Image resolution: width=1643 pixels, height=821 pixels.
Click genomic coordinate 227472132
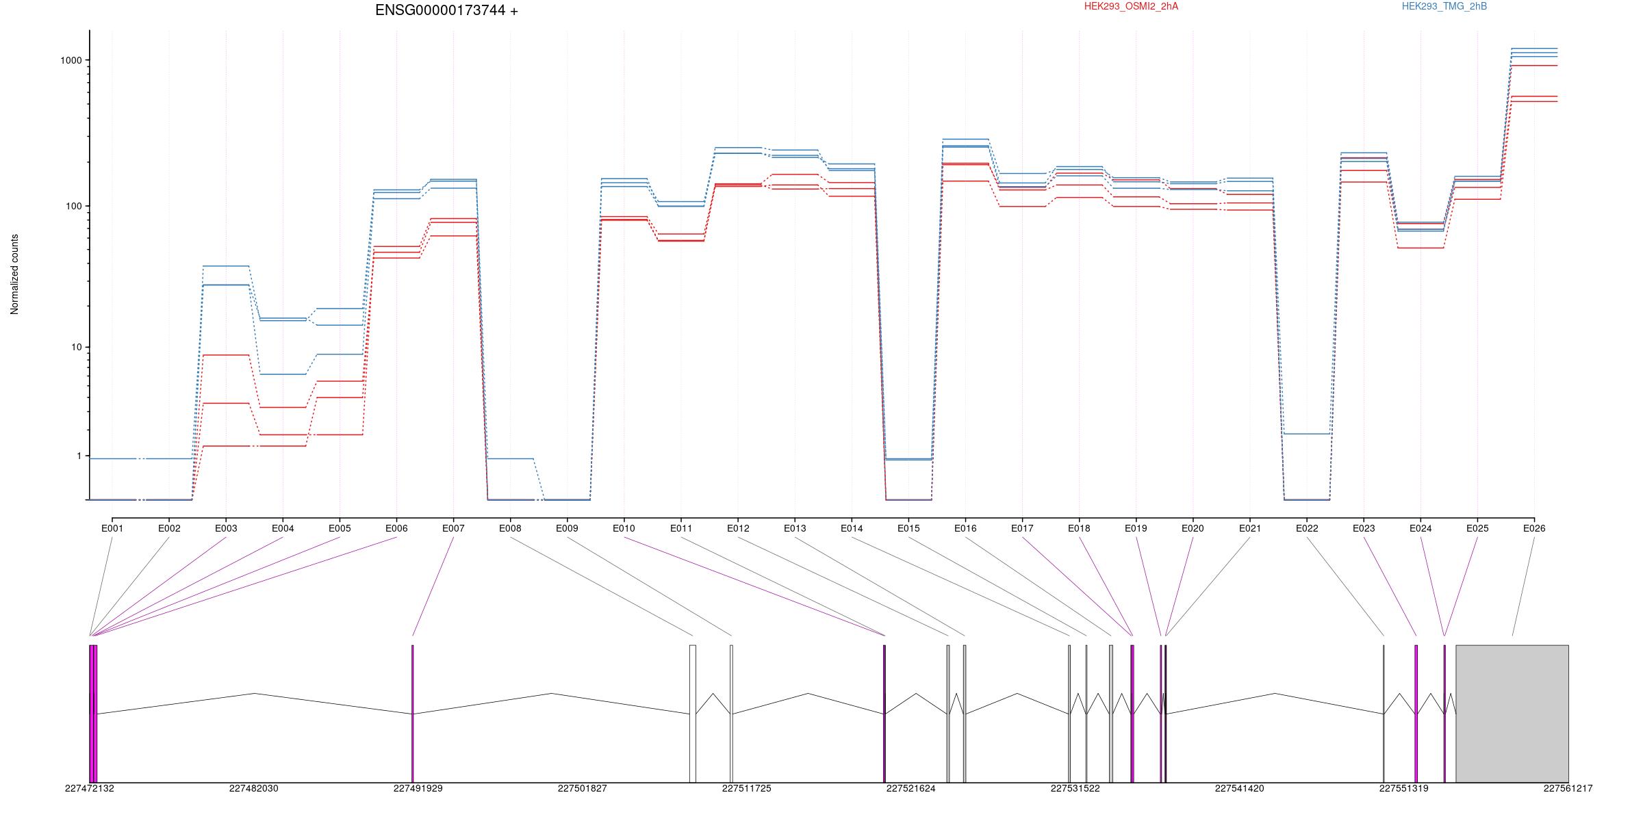pos(90,788)
